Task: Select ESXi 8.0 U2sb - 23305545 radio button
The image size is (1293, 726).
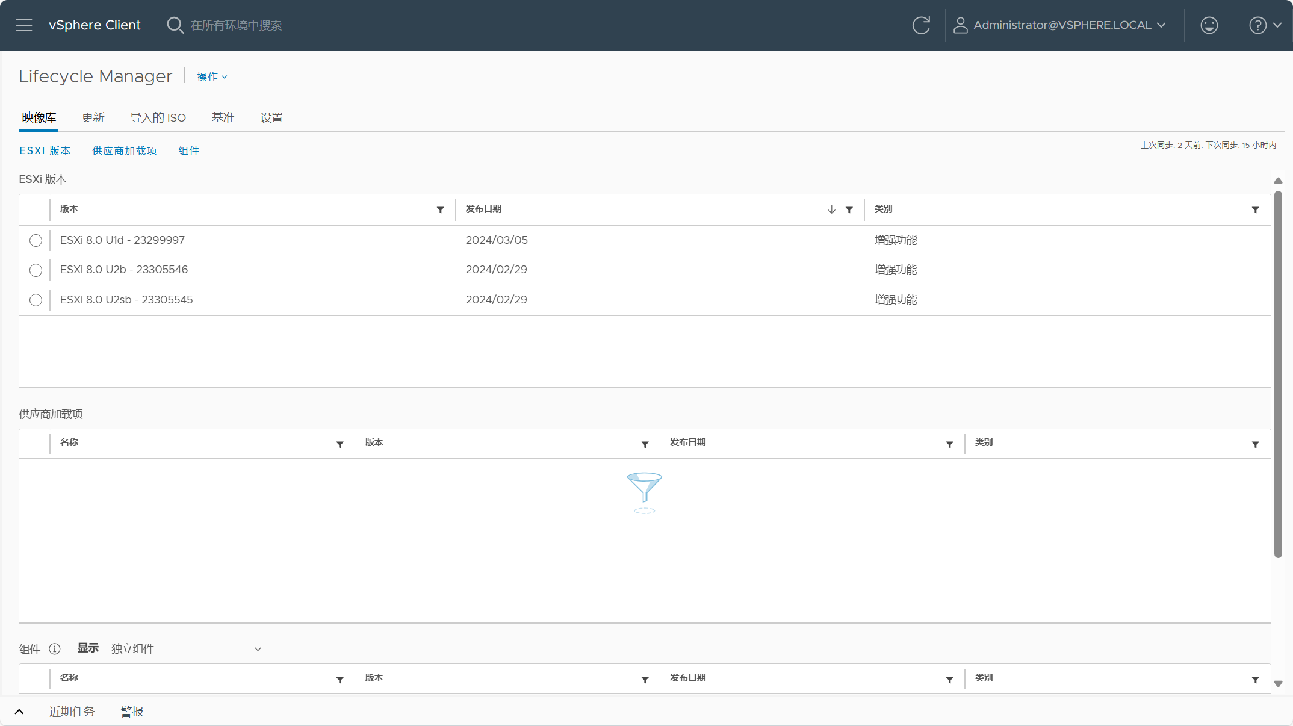Action: point(36,300)
